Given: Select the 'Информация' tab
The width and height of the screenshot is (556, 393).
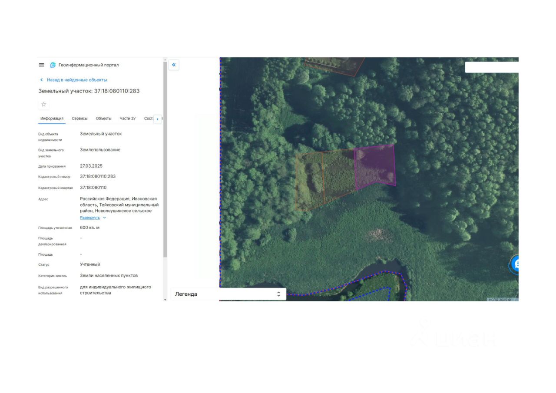Looking at the screenshot, I should pos(52,119).
